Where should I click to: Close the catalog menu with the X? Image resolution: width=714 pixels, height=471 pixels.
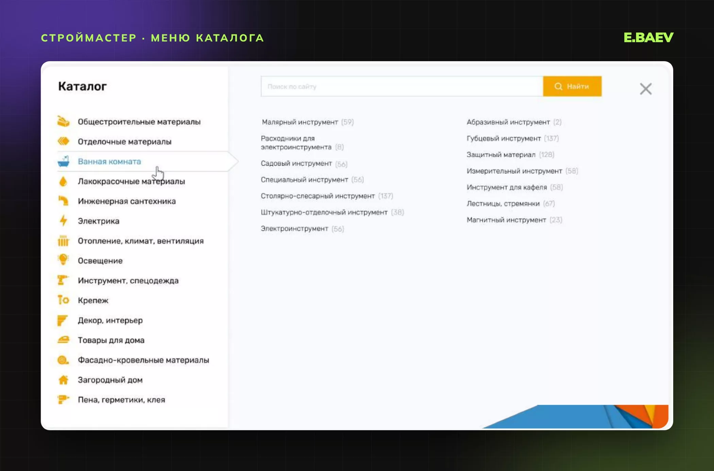(646, 89)
